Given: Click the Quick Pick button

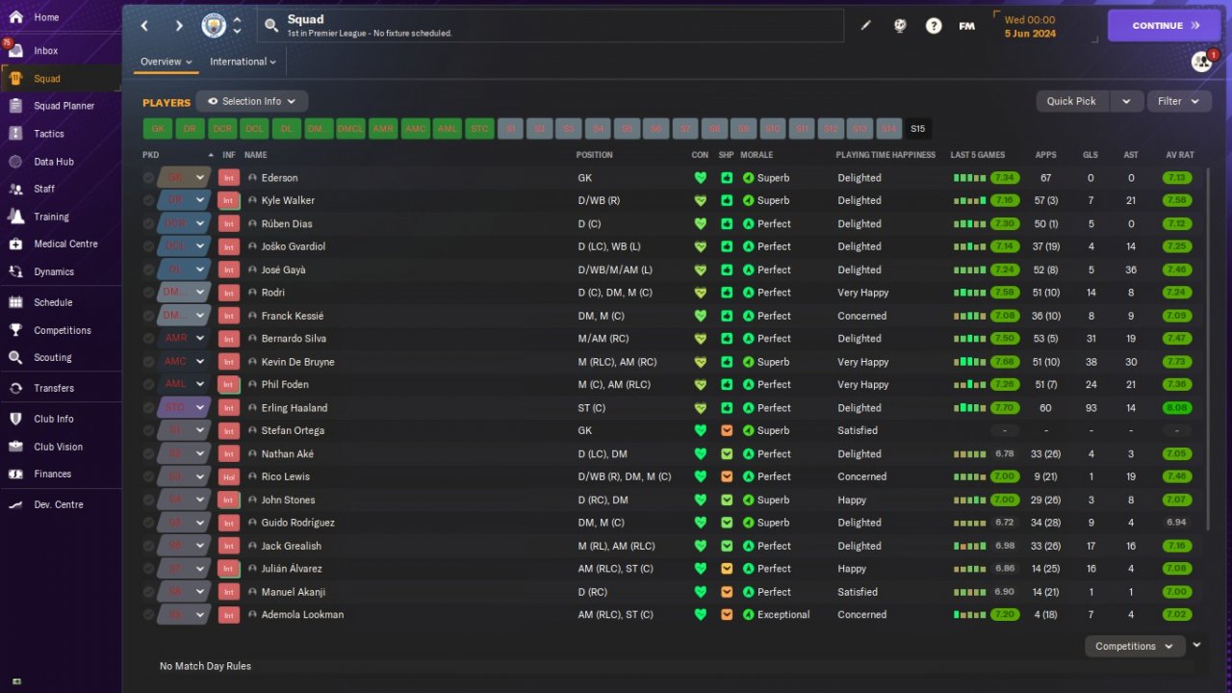Looking at the screenshot, I should [1072, 101].
